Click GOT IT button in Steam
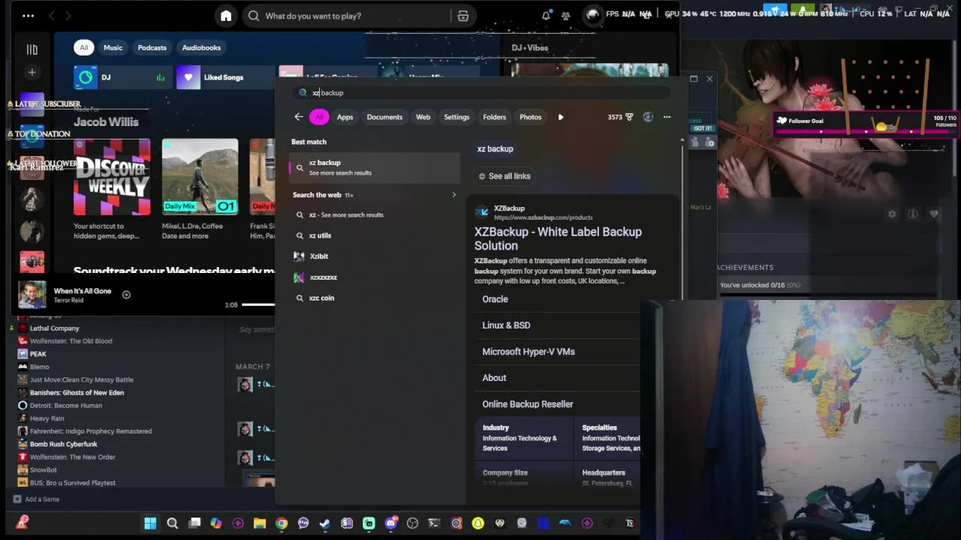961x540 pixels. pyautogui.click(x=703, y=128)
